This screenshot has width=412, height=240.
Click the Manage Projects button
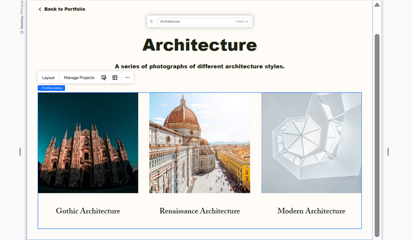pyautogui.click(x=79, y=78)
